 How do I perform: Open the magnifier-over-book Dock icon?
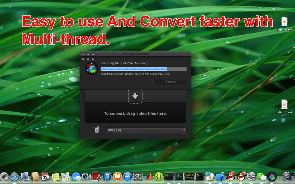coord(210,177)
